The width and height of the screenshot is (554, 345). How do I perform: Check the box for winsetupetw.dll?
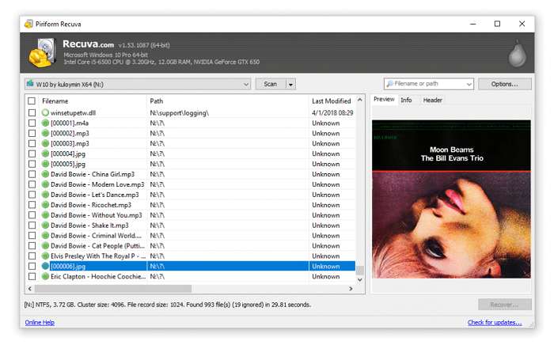pyautogui.click(x=32, y=112)
